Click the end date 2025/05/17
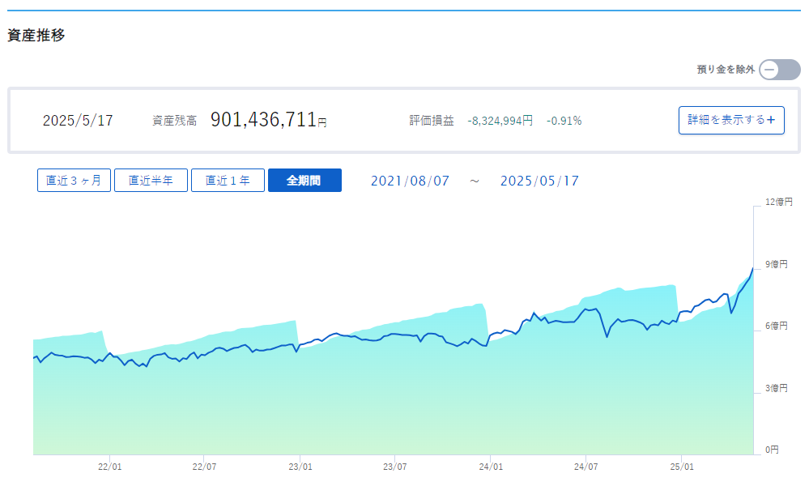This screenshot has height=499, width=809. (x=539, y=181)
